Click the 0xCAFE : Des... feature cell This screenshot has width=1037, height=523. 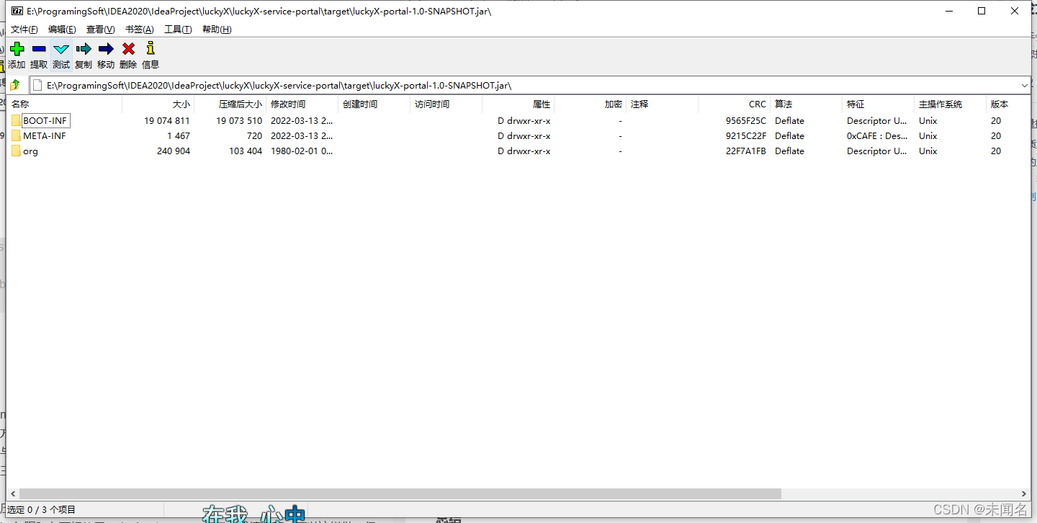pyautogui.click(x=877, y=136)
